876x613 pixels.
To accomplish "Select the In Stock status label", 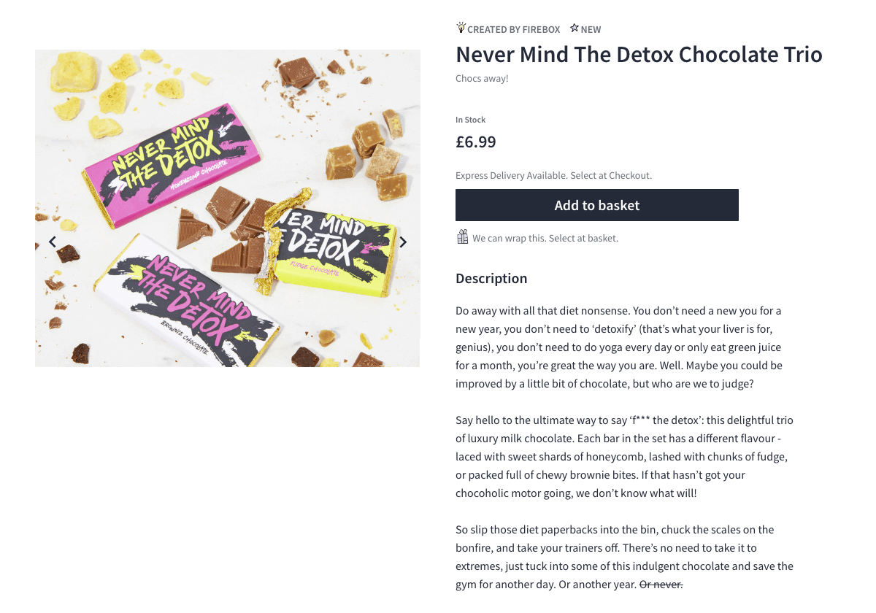I will tap(470, 119).
